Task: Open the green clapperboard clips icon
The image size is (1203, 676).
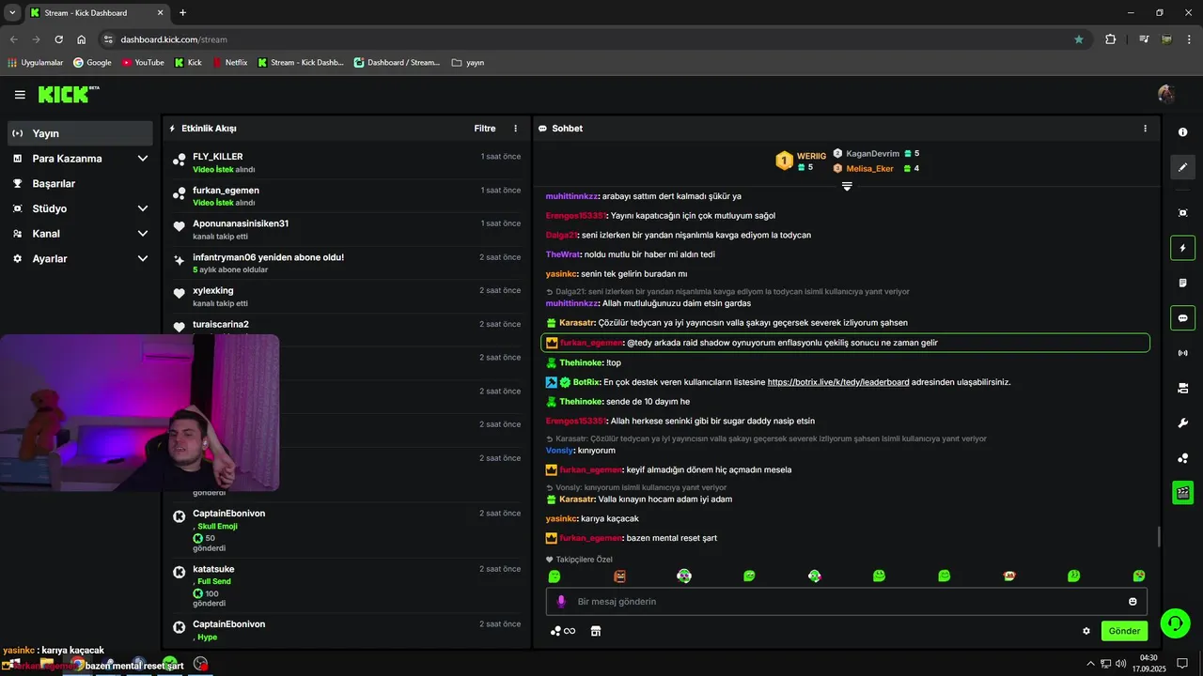Action: point(1183,493)
